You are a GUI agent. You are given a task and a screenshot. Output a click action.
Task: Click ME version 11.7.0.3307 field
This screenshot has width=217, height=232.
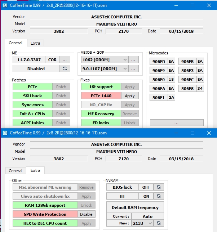point(29,60)
